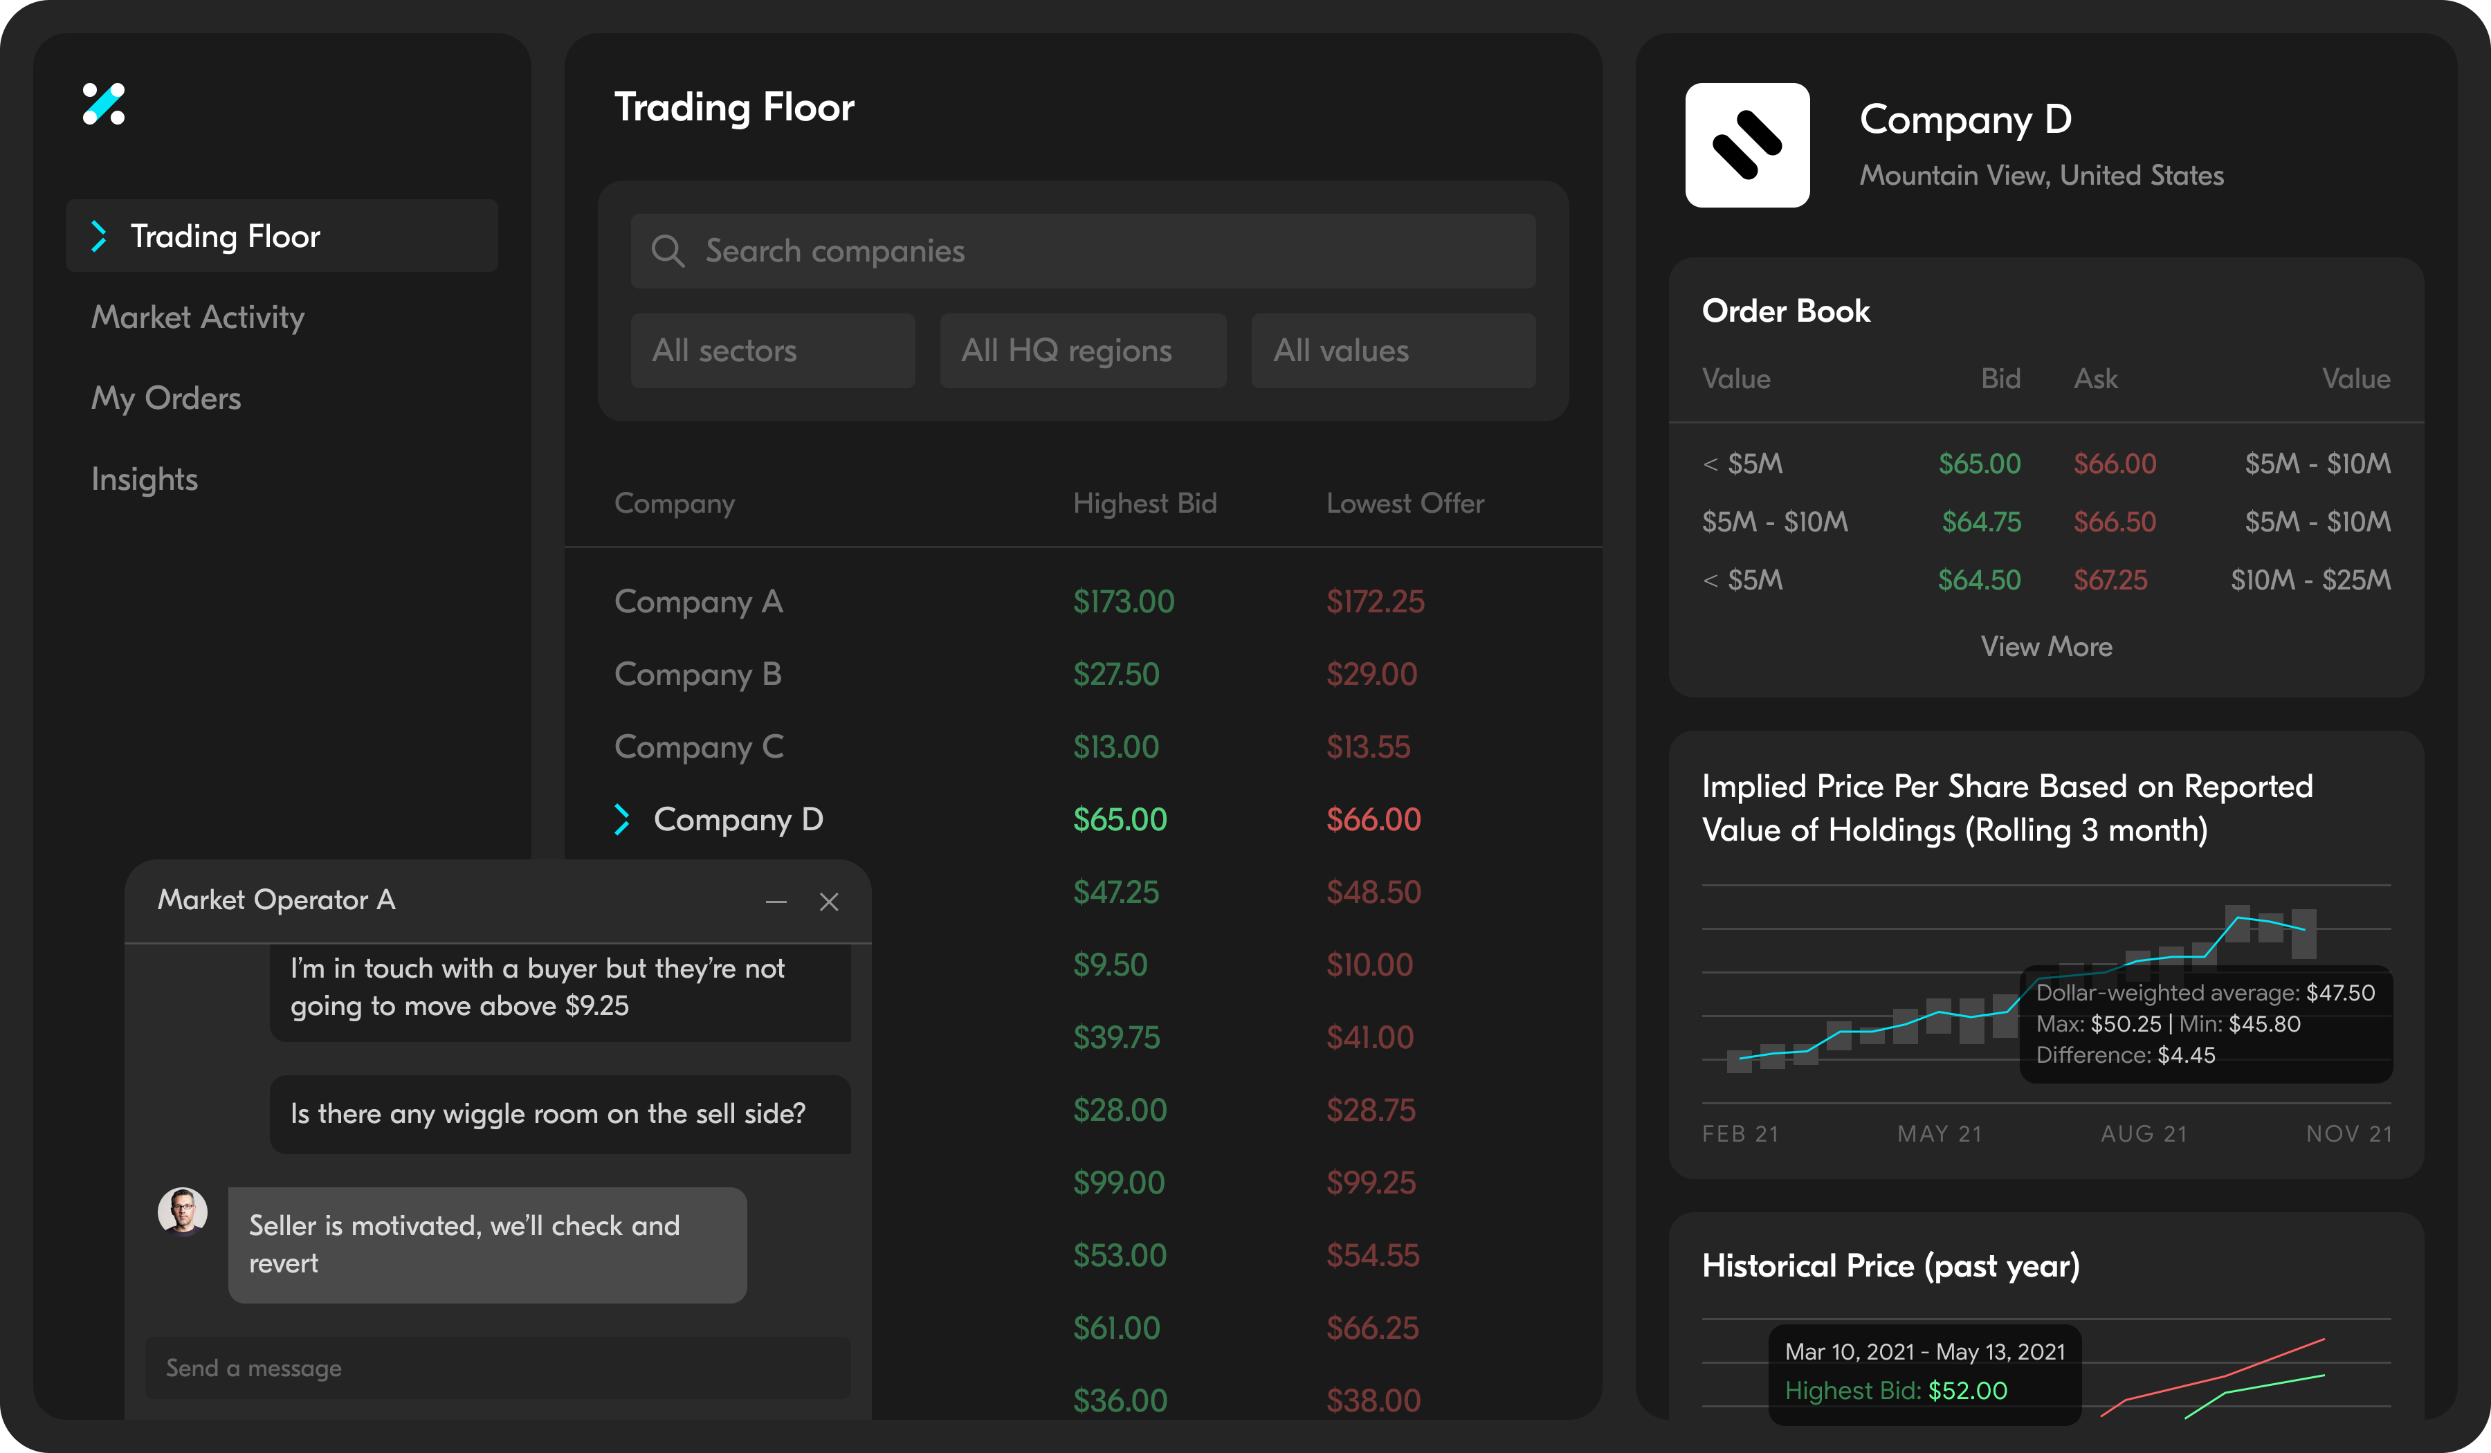Open Insights in the sidebar
The image size is (2491, 1453).
(145, 479)
